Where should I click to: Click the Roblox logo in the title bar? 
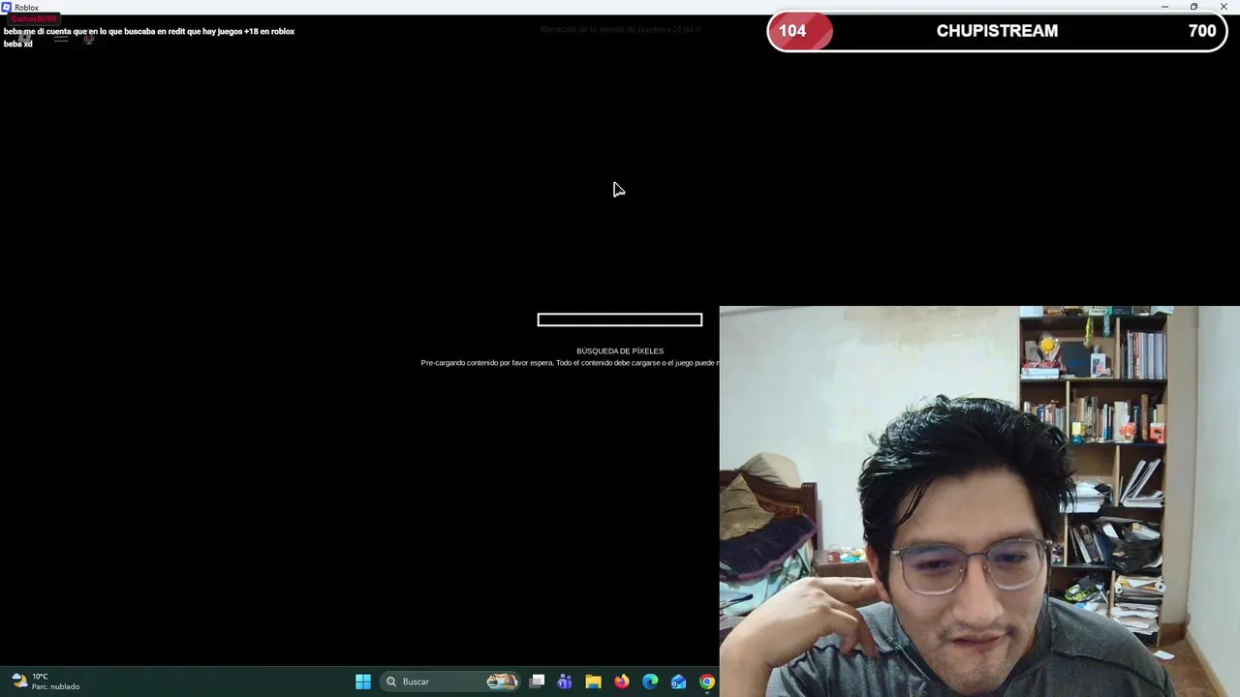coord(6,7)
